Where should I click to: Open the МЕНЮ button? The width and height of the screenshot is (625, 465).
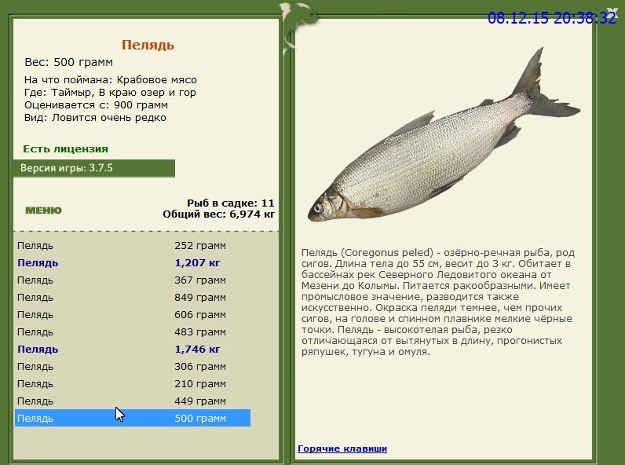click(43, 211)
